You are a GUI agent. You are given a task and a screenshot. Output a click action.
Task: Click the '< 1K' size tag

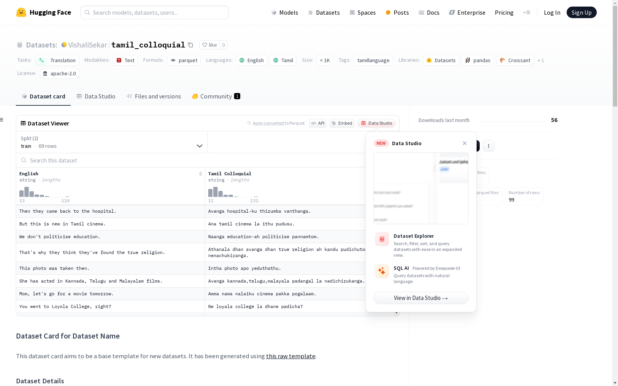(x=325, y=60)
